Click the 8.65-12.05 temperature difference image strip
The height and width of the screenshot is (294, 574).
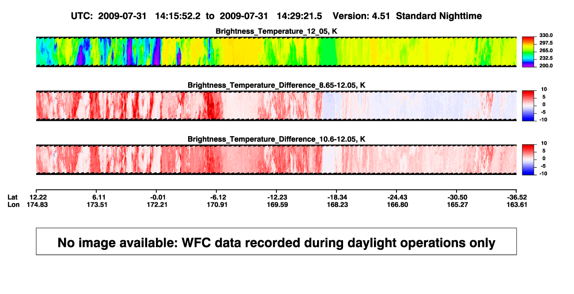(276, 105)
